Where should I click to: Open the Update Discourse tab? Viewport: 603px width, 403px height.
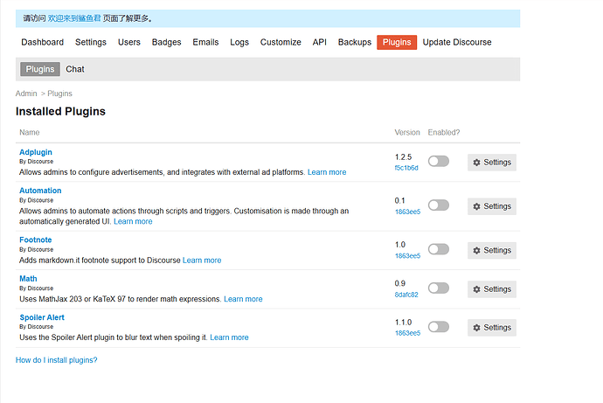(457, 42)
